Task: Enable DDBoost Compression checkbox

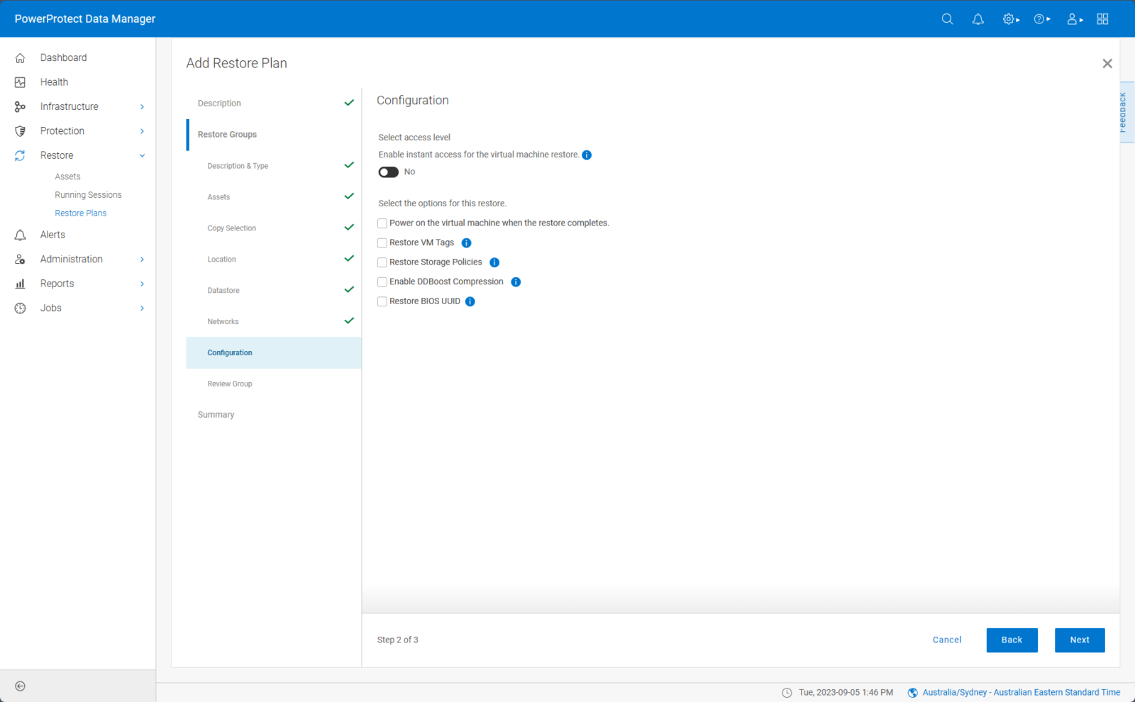Action: [x=382, y=282]
